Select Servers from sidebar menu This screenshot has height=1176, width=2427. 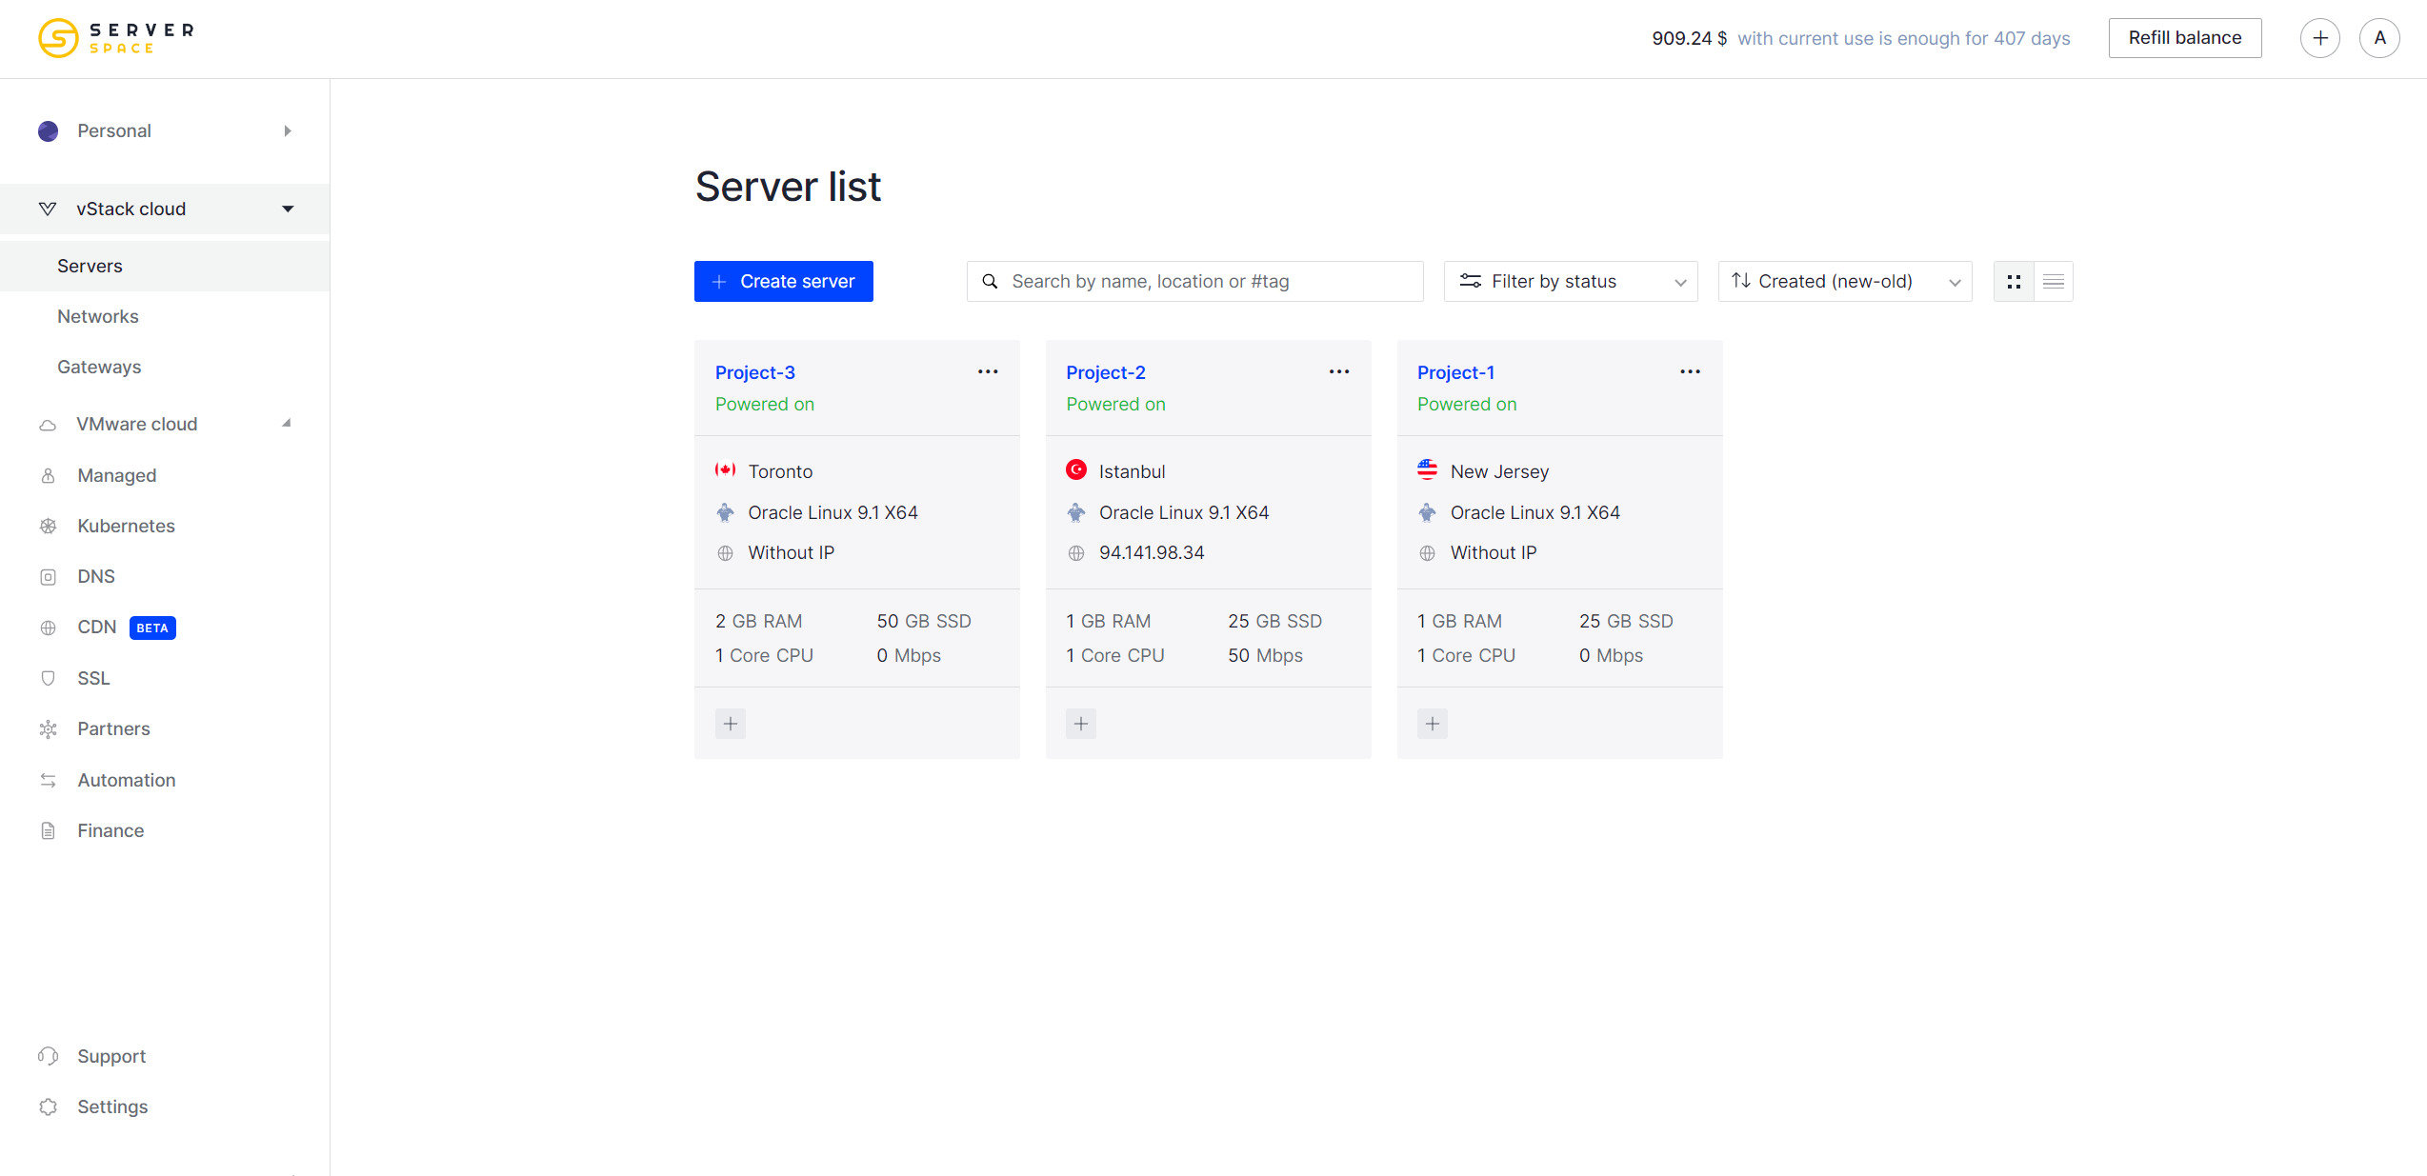click(x=89, y=265)
